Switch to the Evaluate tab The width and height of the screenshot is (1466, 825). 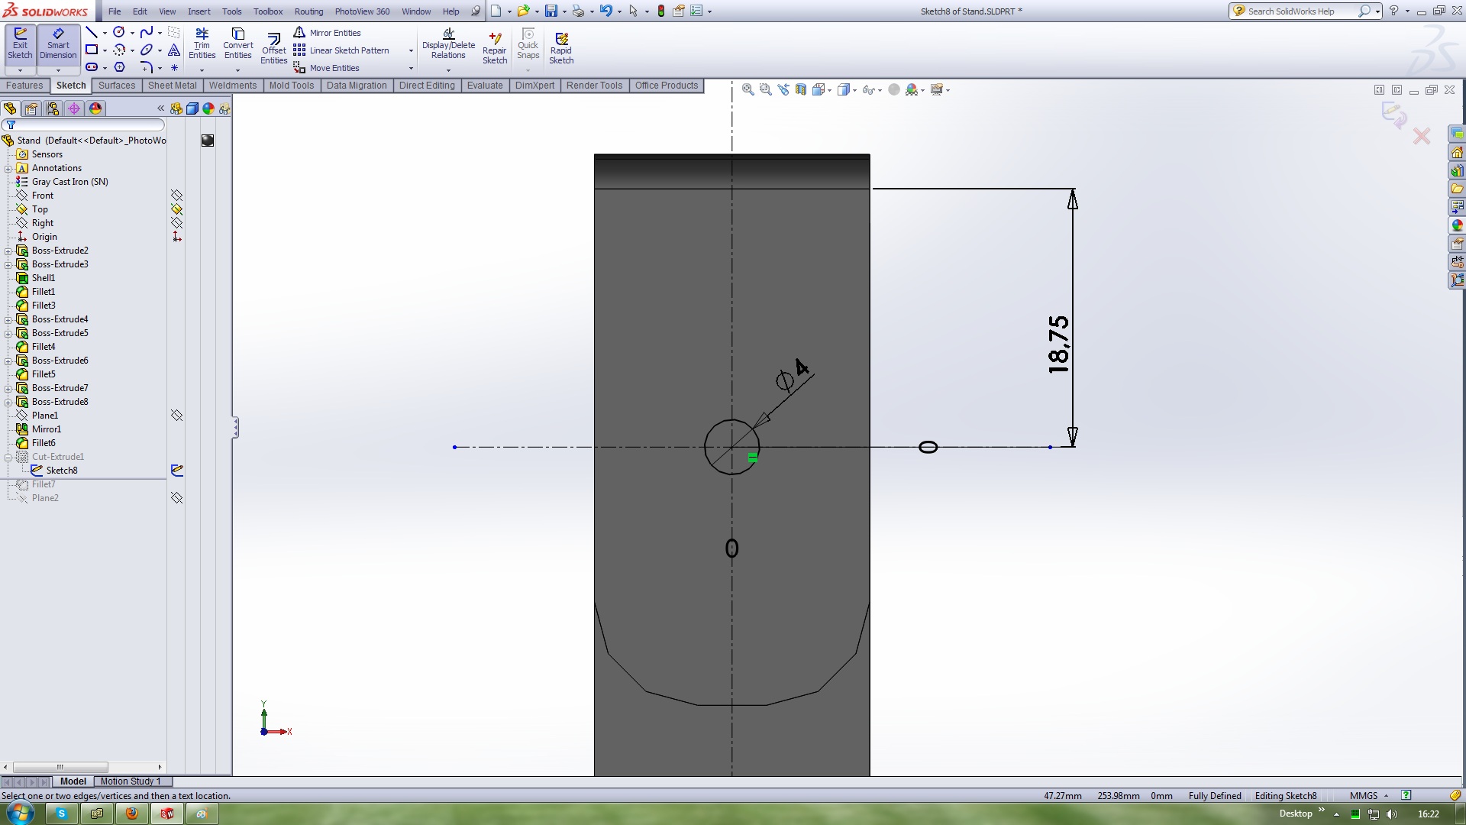coord(485,86)
